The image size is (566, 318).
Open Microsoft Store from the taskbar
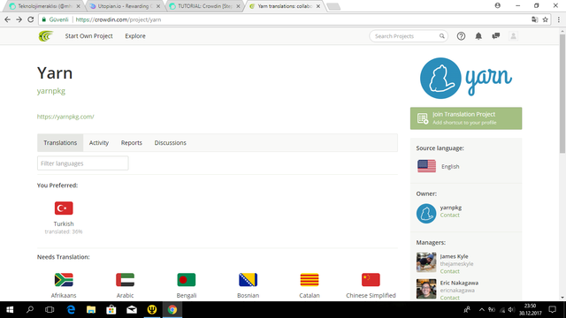click(x=111, y=310)
